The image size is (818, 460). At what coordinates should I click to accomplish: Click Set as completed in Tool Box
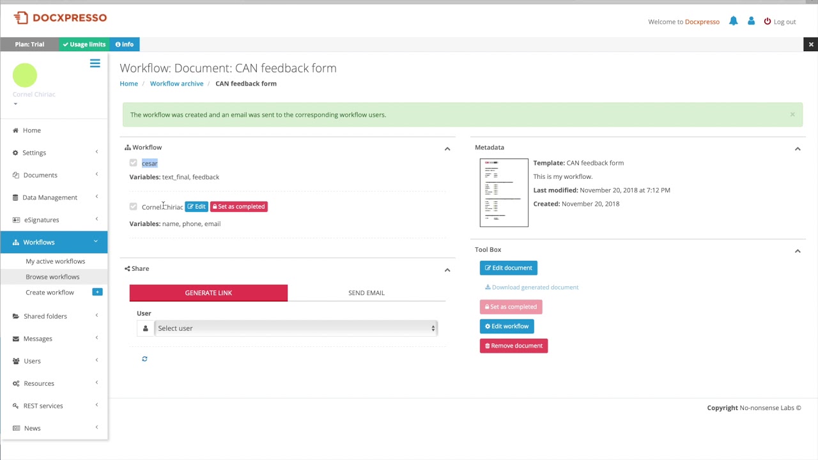(x=511, y=307)
